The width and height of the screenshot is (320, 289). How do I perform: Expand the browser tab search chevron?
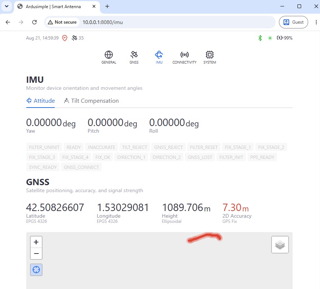7,6
